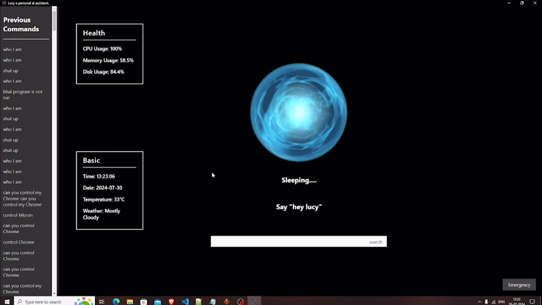
Task: Click the Lucy app icon in the title bar
Action: click(4, 3)
